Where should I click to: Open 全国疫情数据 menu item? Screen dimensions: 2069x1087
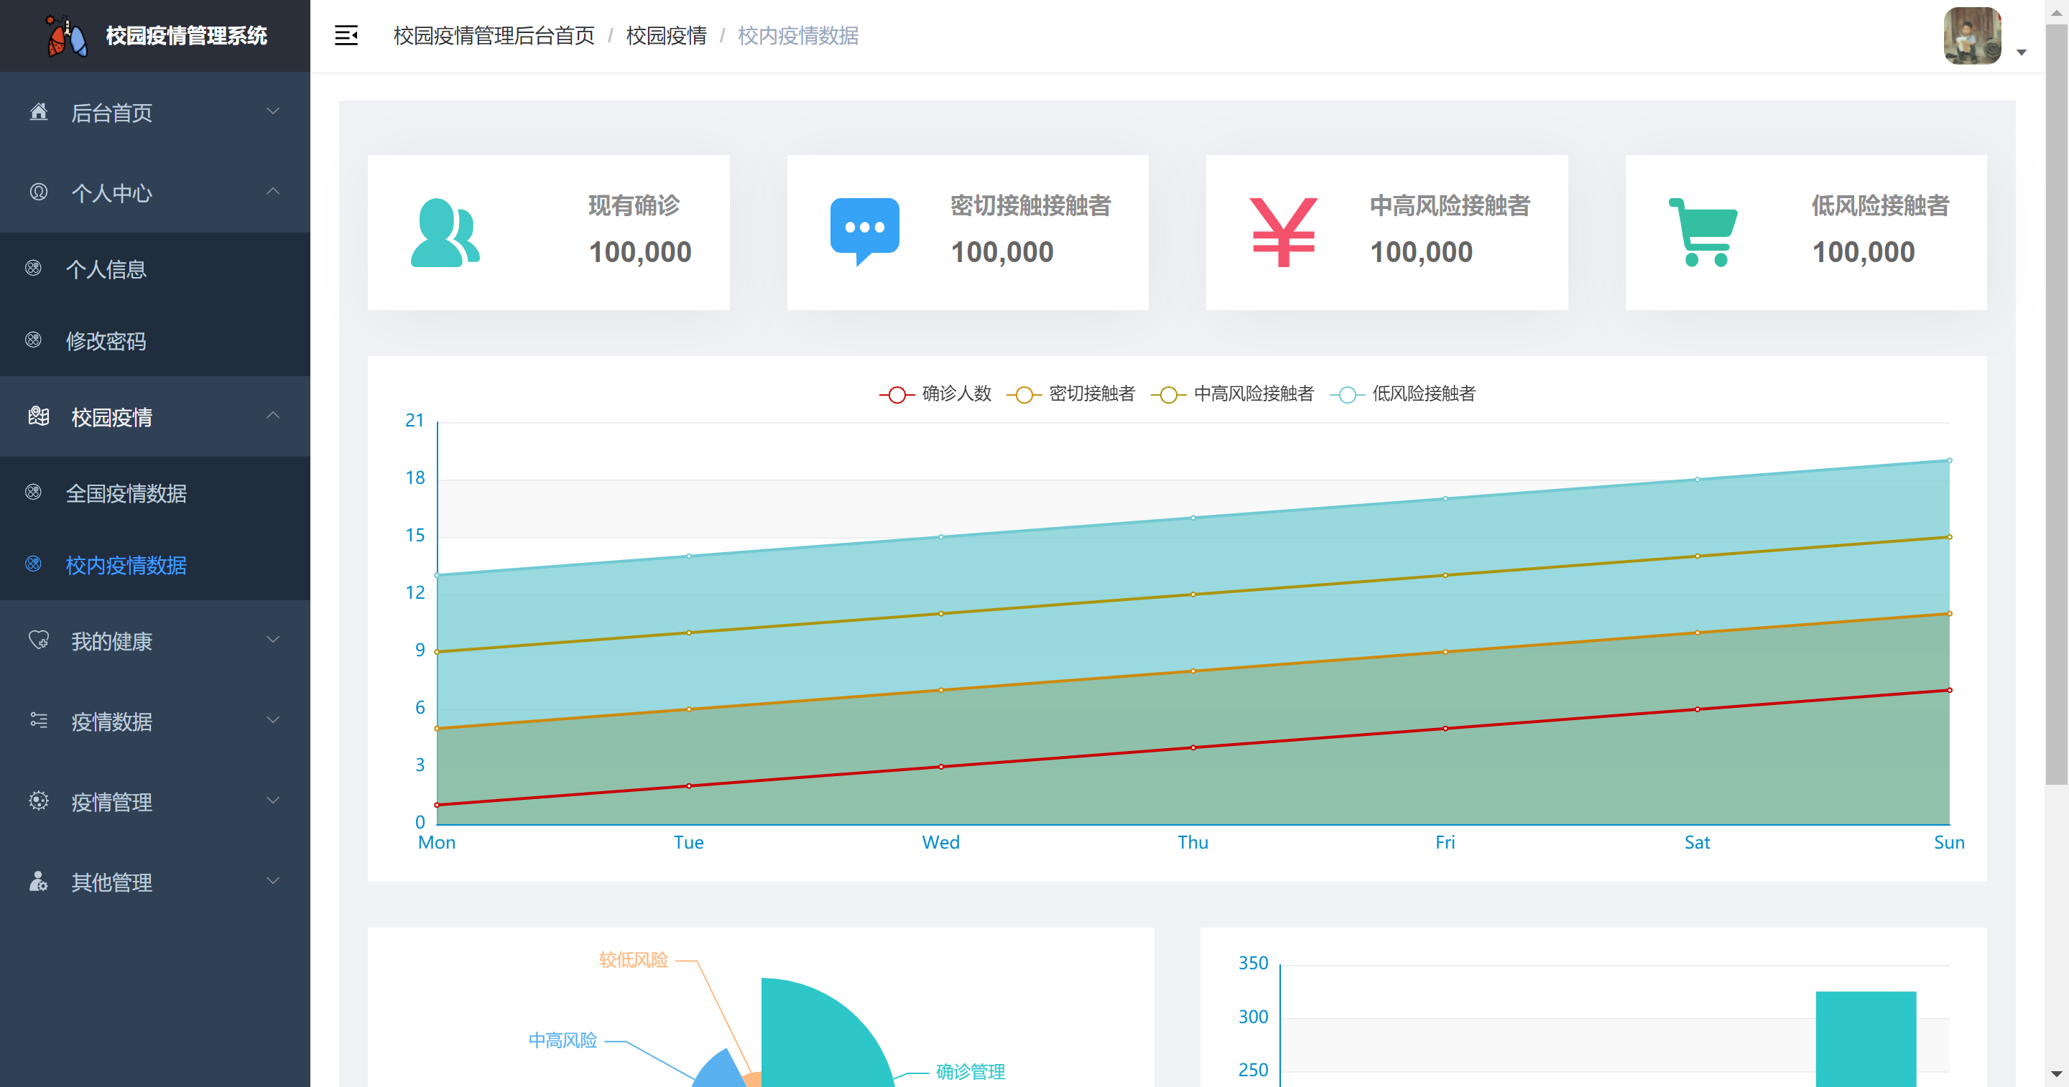[126, 493]
